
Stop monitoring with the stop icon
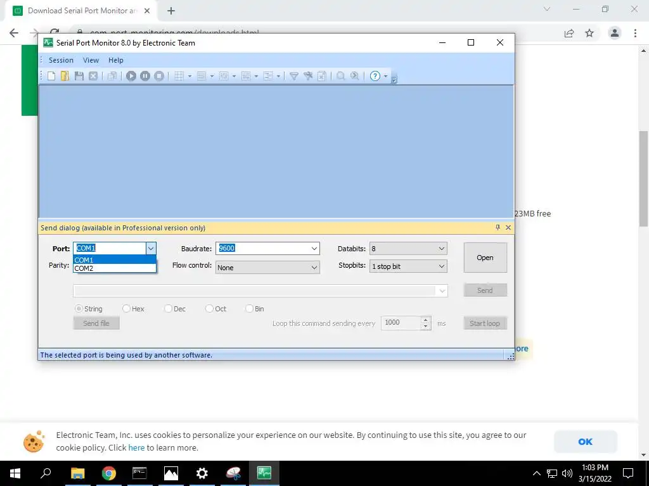pos(159,76)
